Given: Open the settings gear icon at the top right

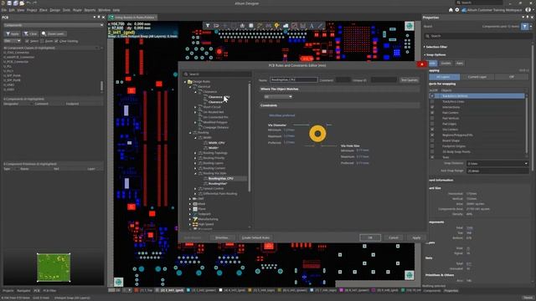Looking at the screenshot, I should click(457, 10).
